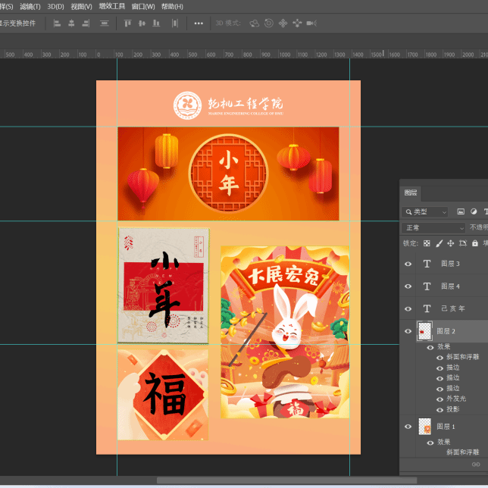Open the three-dot more options button
The width and height of the screenshot is (488, 488).
pos(199,23)
